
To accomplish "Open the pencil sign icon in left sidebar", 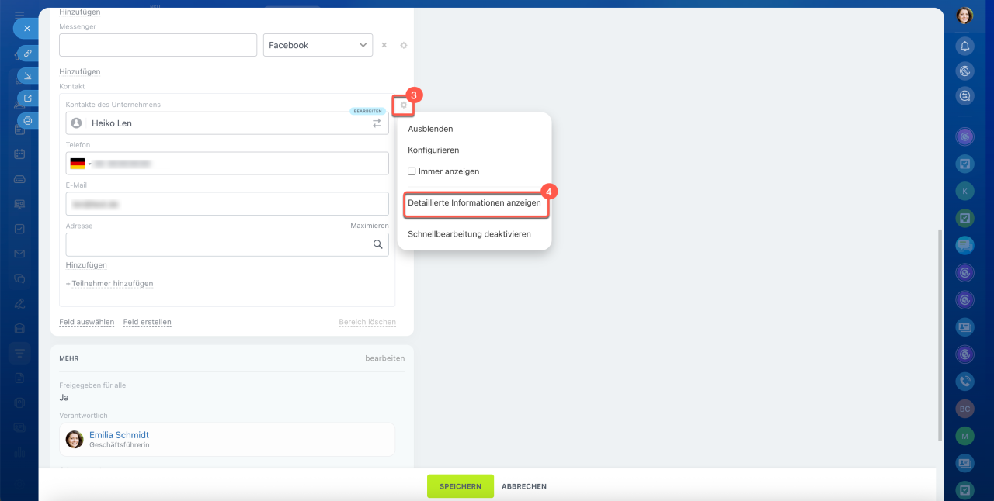I will pos(19,303).
